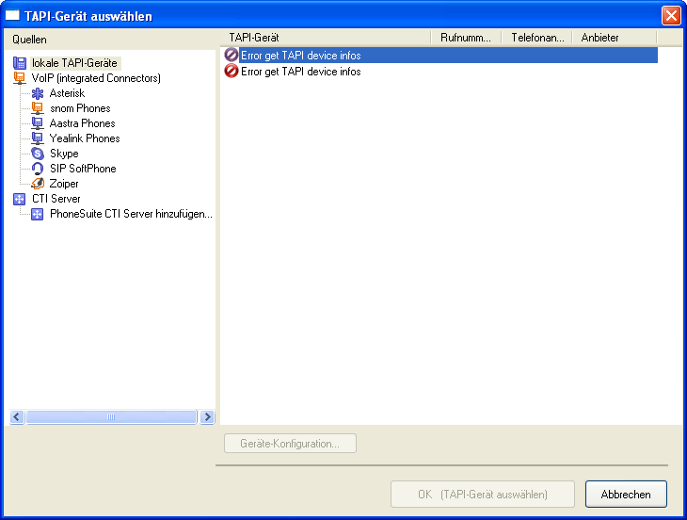
Task: Click the snom Phones icon
Action: [38, 108]
